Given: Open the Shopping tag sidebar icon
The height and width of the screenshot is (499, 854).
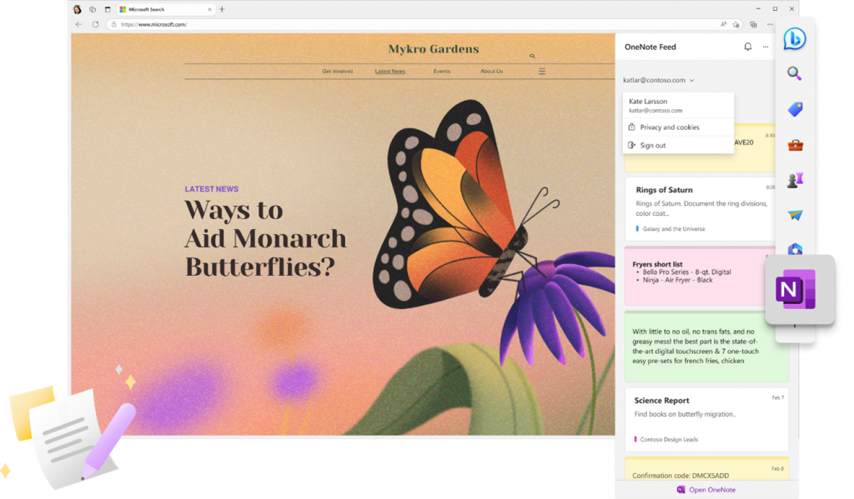Looking at the screenshot, I should tap(795, 109).
